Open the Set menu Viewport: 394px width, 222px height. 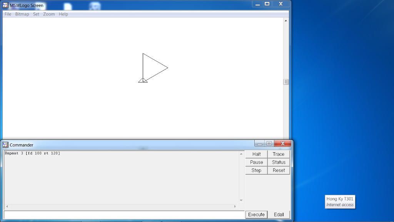point(36,14)
